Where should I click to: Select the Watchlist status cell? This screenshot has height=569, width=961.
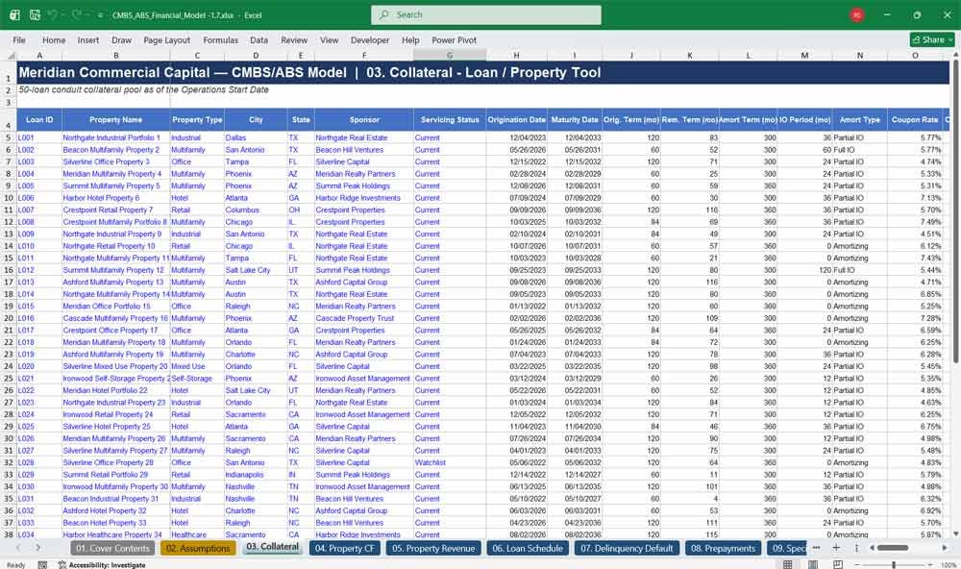(x=450, y=463)
